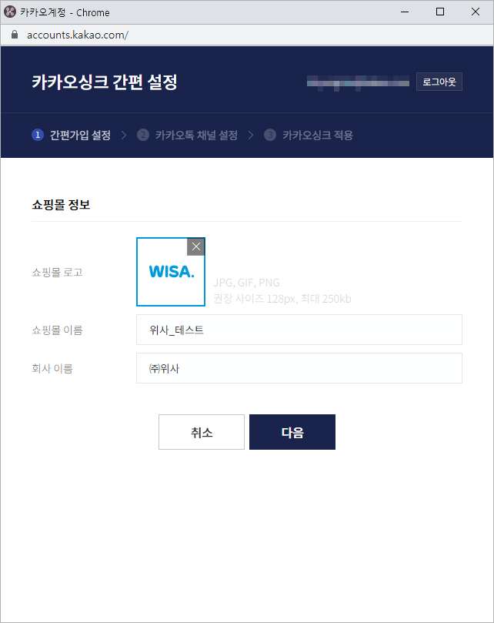Focus the 회사 이름 input field
Image resolution: width=494 pixels, height=623 pixels.
[x=299, y=368]
